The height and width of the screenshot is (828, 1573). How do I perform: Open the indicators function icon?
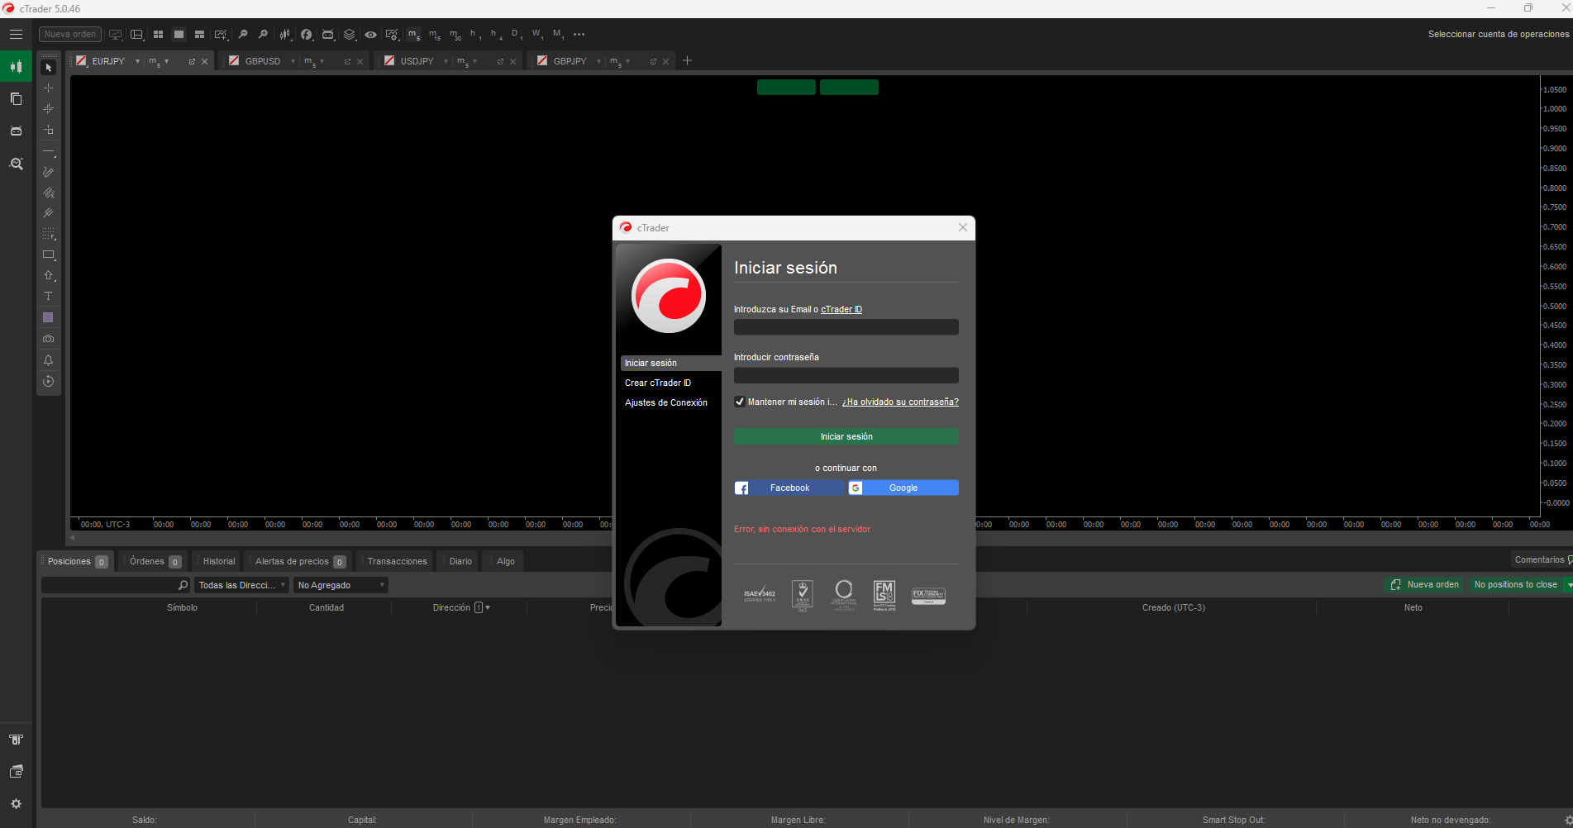coord(307,35)
